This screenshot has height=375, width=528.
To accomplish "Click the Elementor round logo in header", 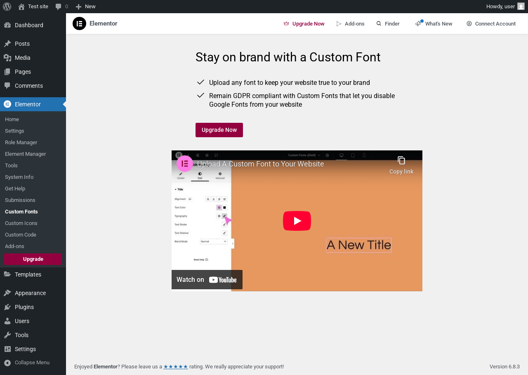I will click(x=79, y=23).
